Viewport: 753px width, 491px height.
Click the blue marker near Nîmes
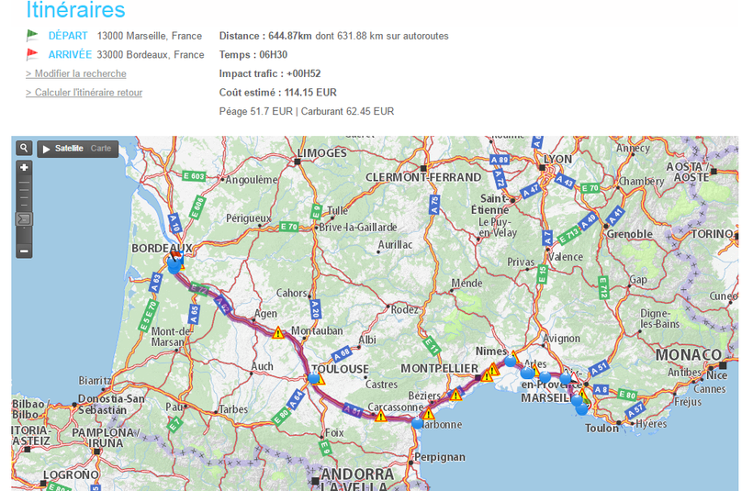pos(511,362)
